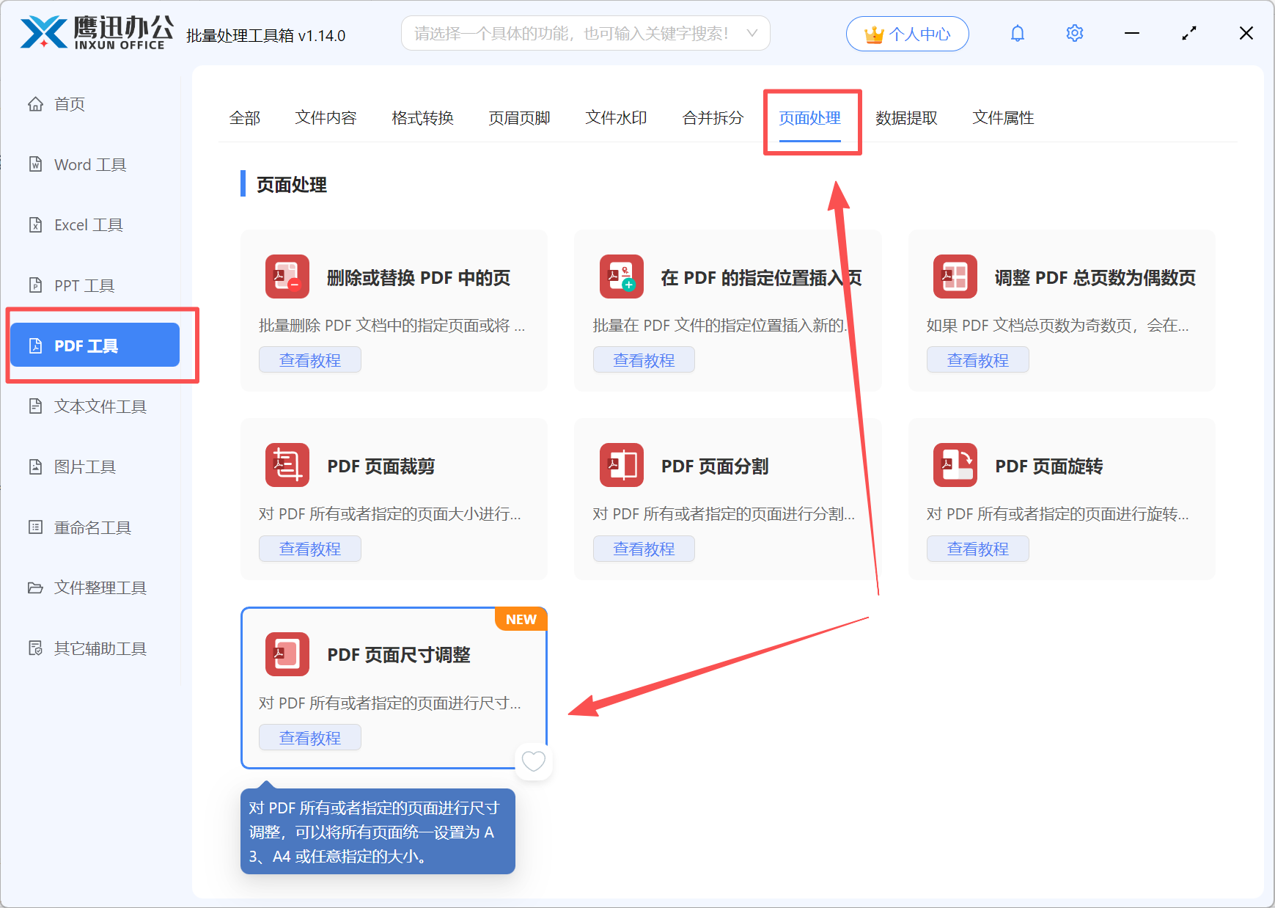The image size is (1275, 908).
Task: Switch to the 格式转换 tab
Action: [x=422, y=117]
